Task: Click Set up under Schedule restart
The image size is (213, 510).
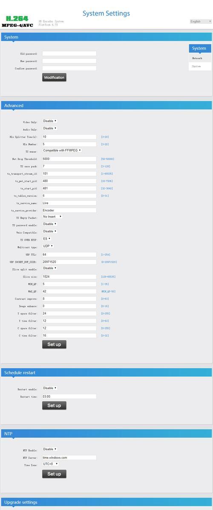Action: (x=54, y=406)
